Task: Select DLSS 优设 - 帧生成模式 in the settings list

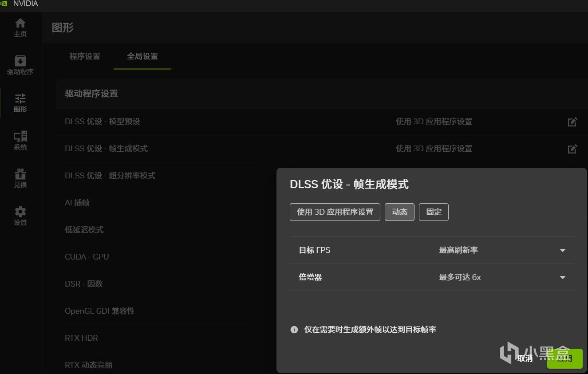Action: 107,149
